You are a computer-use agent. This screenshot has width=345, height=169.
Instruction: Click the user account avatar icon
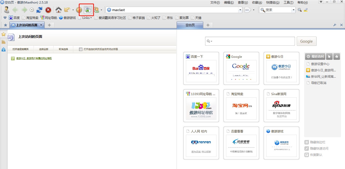click(7, 10)
